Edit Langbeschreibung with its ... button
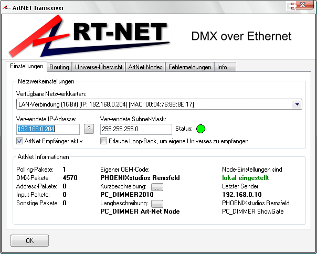 (x=157, y=204)
